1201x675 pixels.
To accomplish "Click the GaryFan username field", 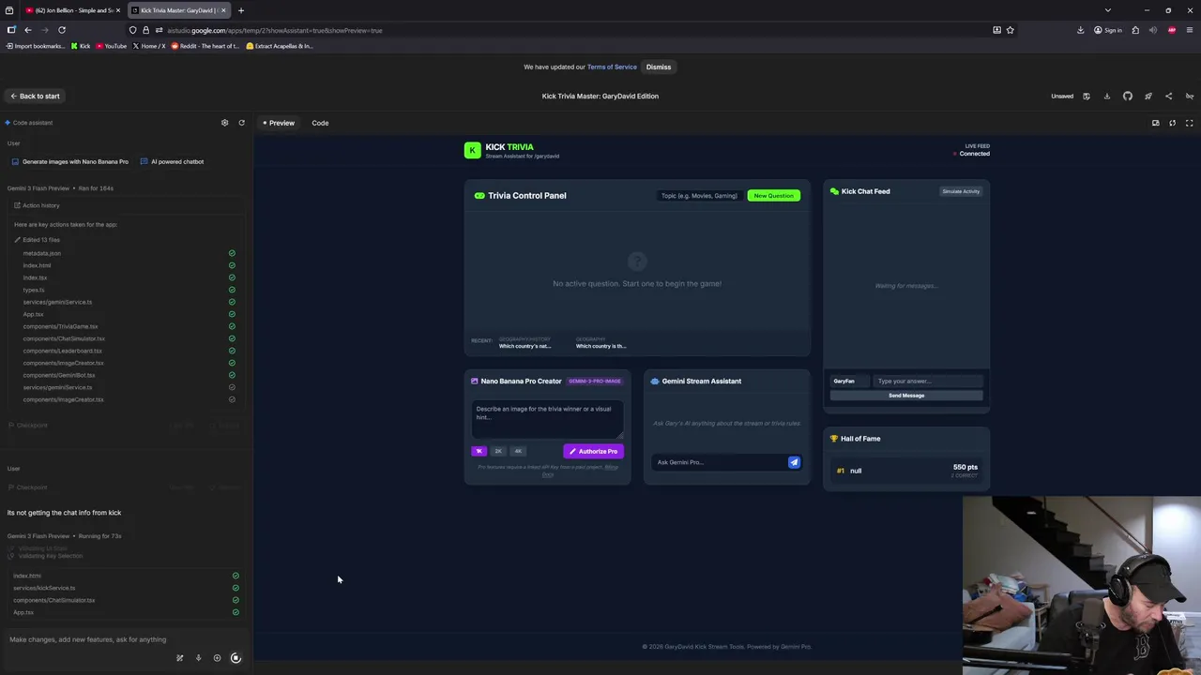I will click(850, 382).
